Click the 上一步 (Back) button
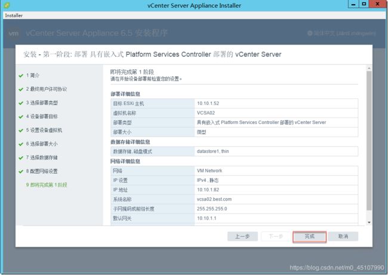 pyautogui.click(x=242, y=236)
